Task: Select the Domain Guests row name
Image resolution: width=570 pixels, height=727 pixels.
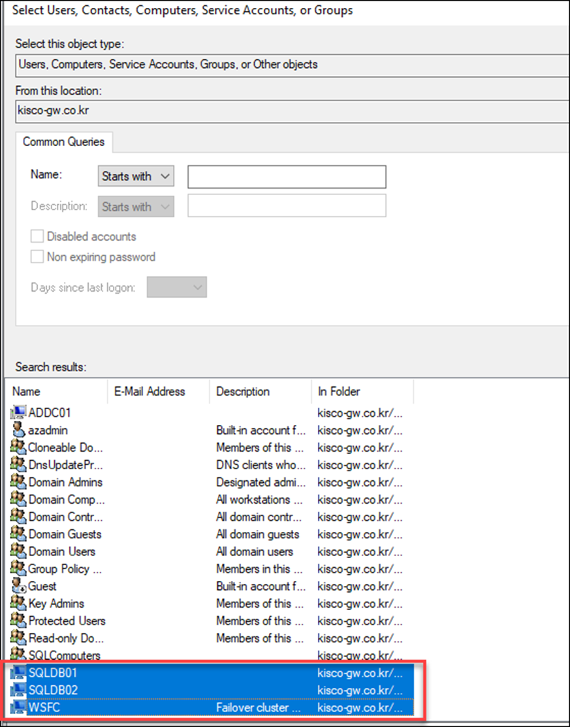Action: point(65,534)
